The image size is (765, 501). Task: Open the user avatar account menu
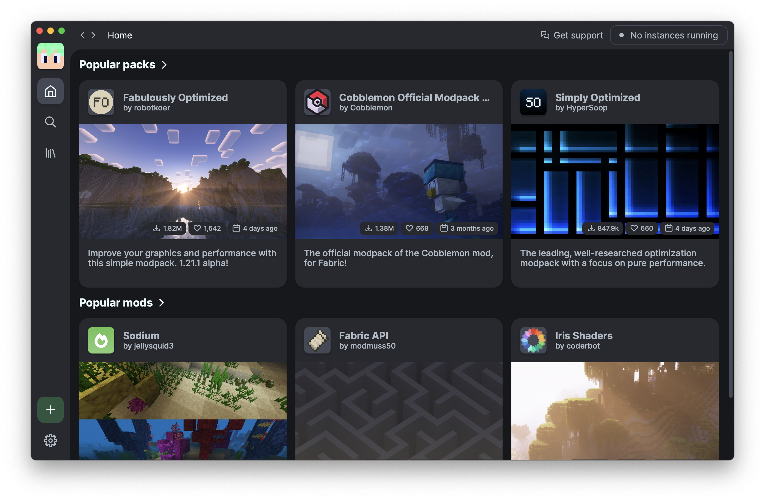tap(51, 56)
